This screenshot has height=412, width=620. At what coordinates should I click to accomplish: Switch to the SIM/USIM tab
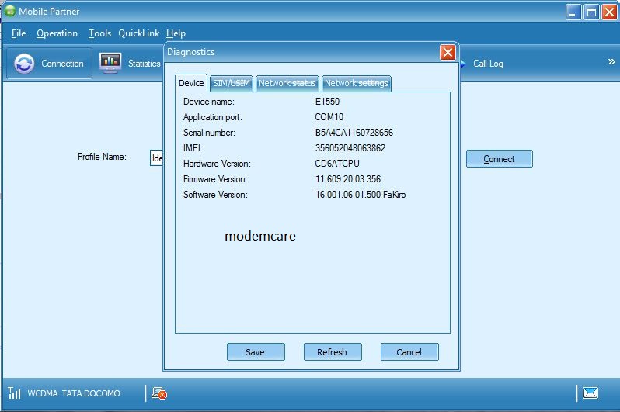tap(232, 83)
